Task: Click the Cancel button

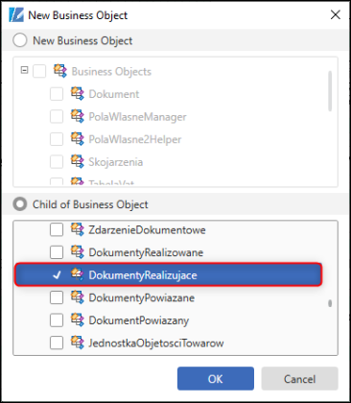Action: point(299,379)
